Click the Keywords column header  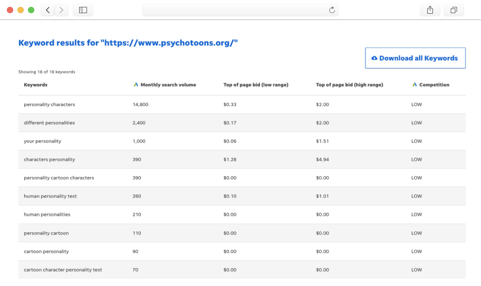[35, 85]
